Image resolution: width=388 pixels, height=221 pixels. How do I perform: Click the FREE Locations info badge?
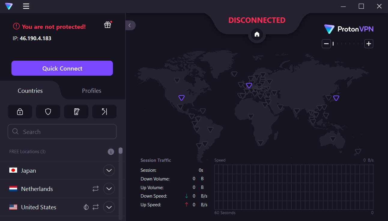click(x=111, y=152)
